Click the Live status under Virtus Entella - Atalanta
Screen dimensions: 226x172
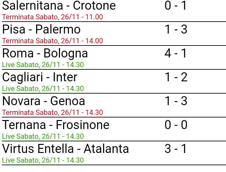point(43,160)
